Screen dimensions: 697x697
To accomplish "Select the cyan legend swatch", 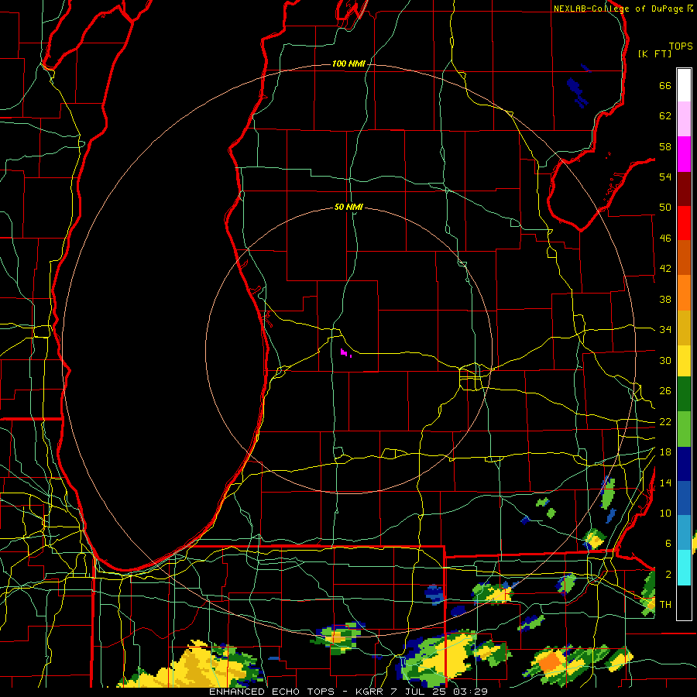I will point(684,568).
